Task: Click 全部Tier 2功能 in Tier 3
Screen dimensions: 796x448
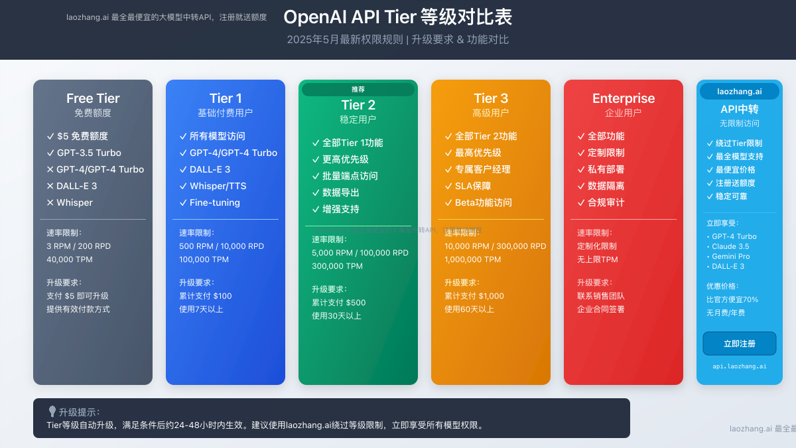Action: [x=481, y=136]
